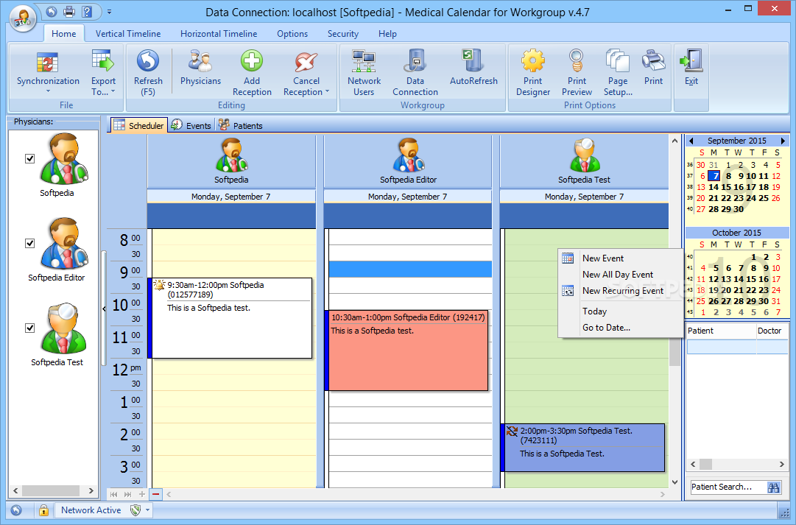Uncheck the Softpedia physician checkbox

pyautogui.click(x=30, y=159)
